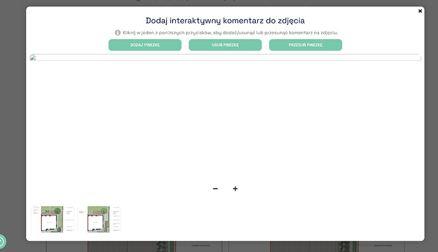Click the info icon beside the instructions
Viewport: 438px width, 252px height.
coord(117,33)
